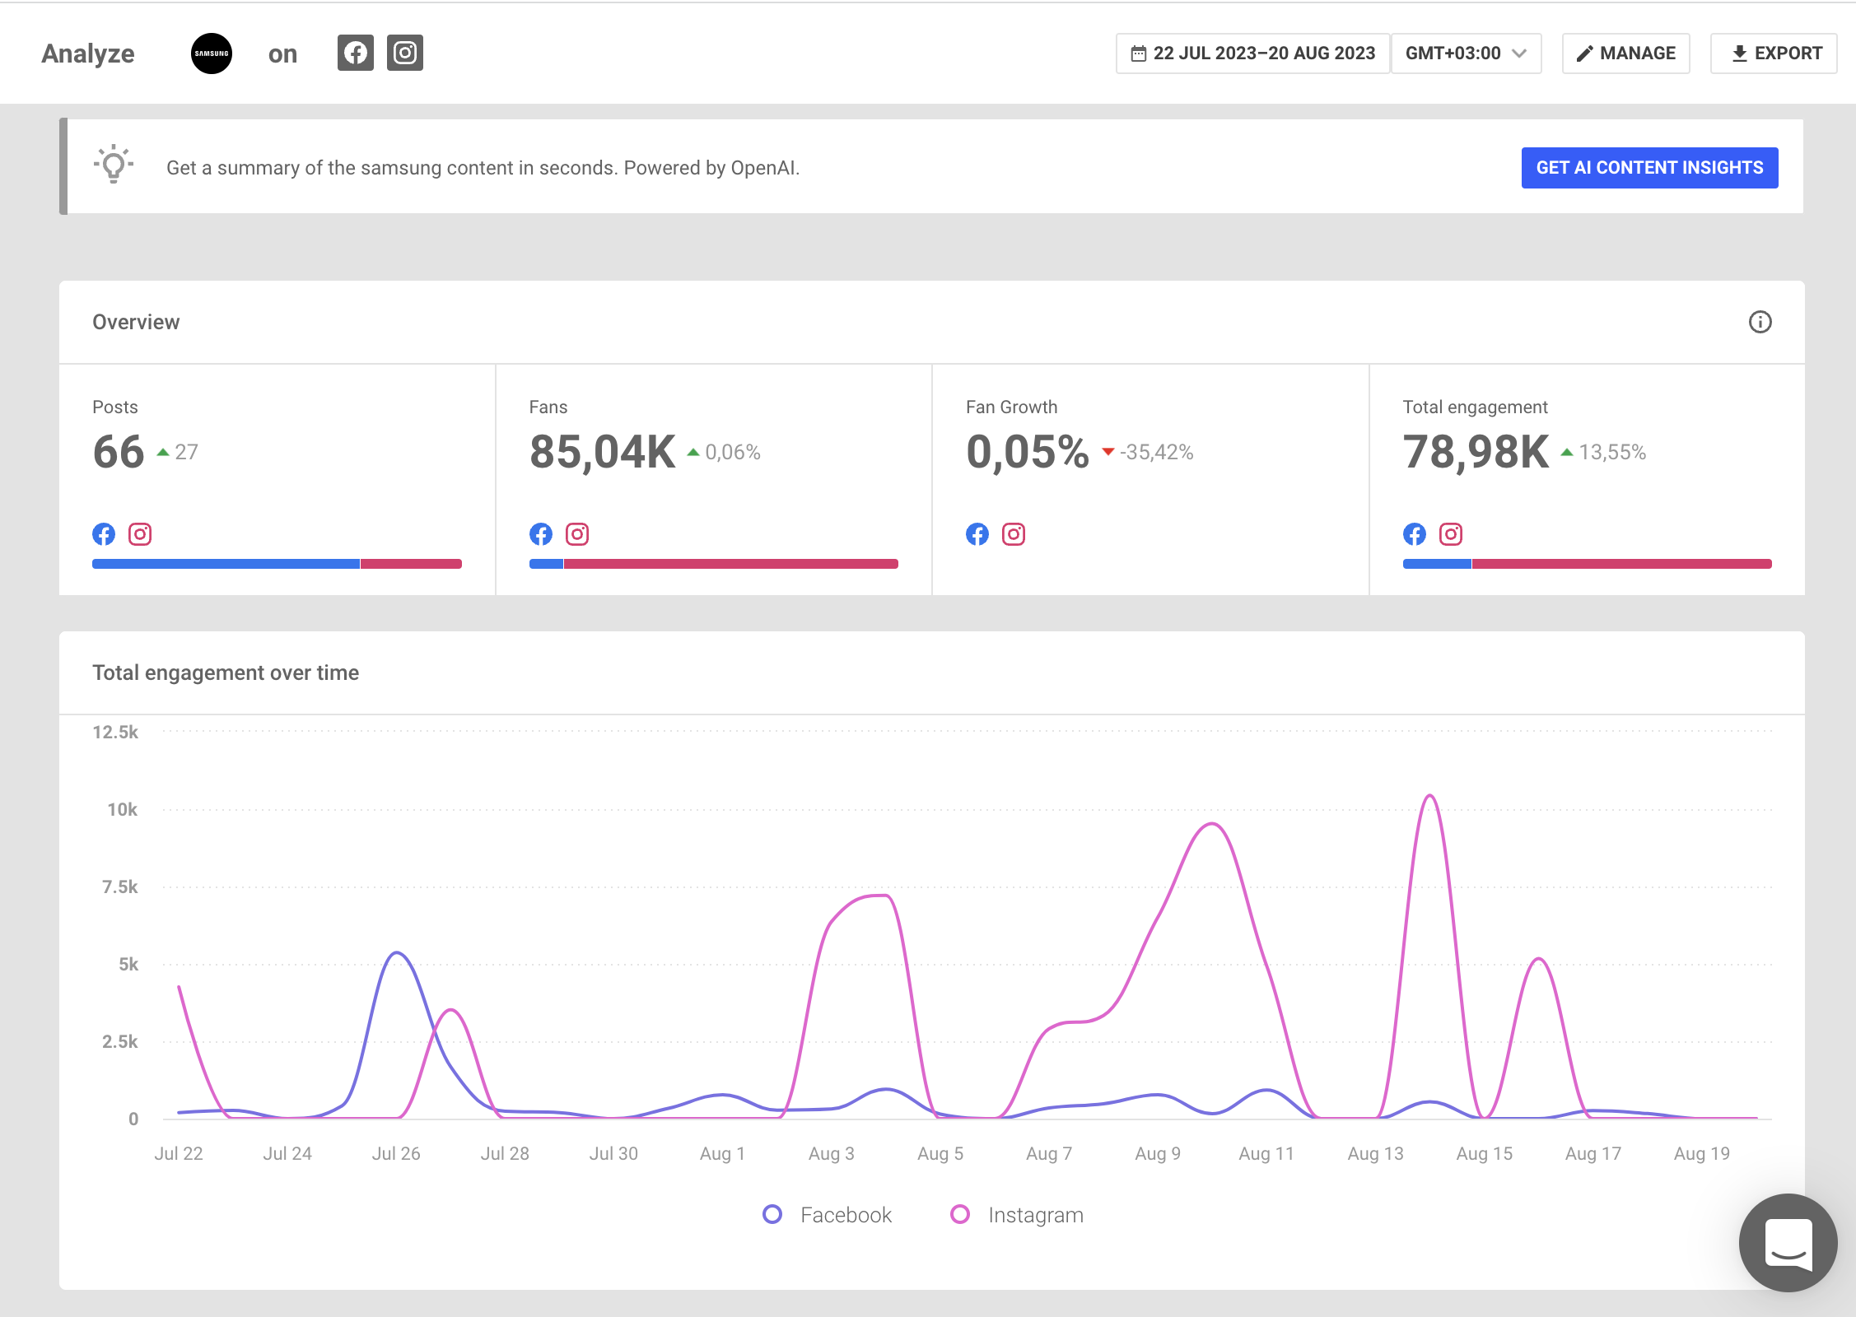Toggle Instagram series in chart legend
This screenshot has height=1317, width=1856.
[x=1017, y=1215]
